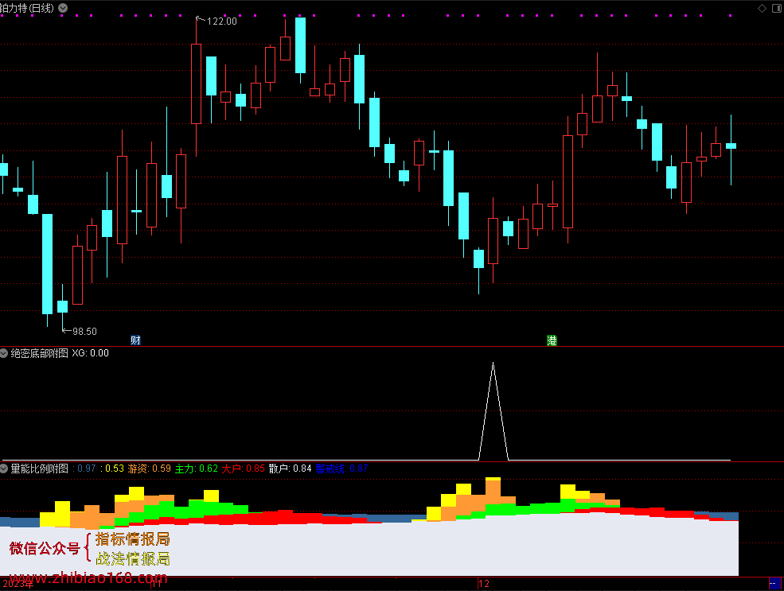Image resolution: width=784 pixels, height=591 pixels.
Task: Click the 12 month marker on time axis
Action: pyautogui.click(x=483, y=584)
